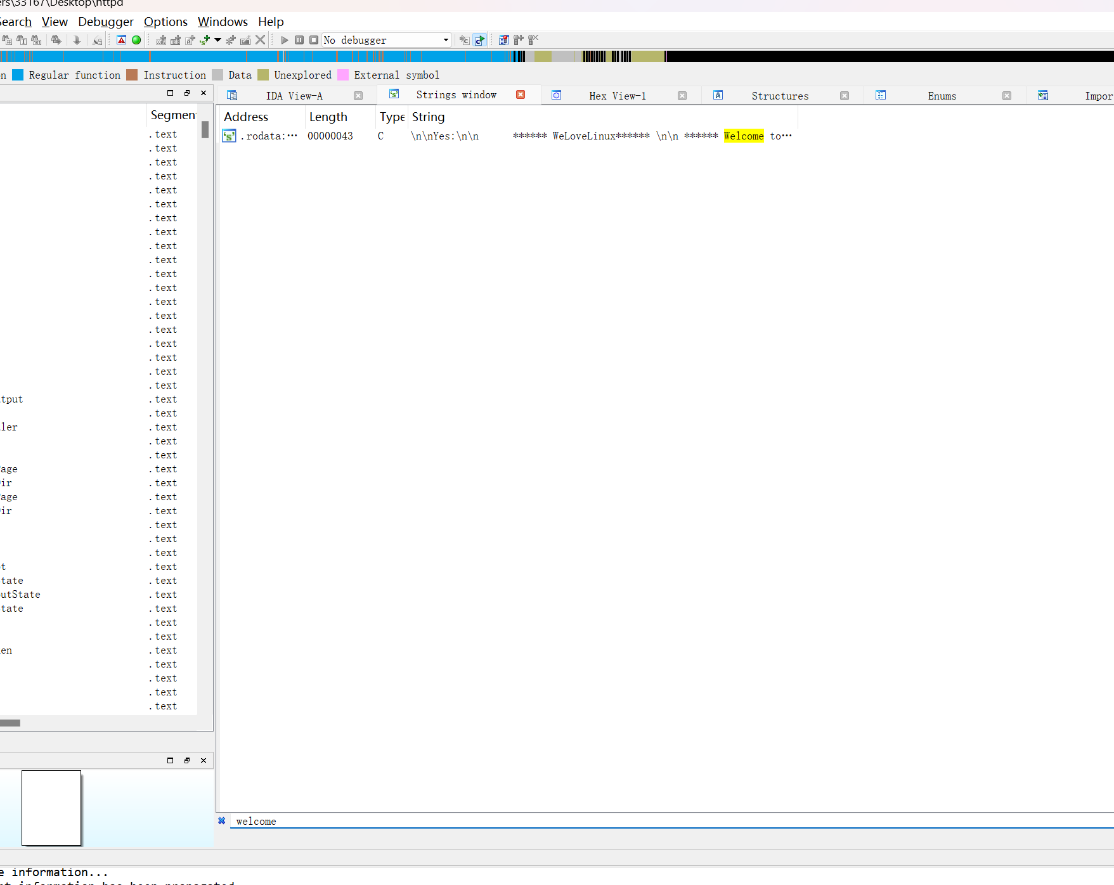Close the Hex View-1 tab
The image size is (1114, 885).
point(682,96)
